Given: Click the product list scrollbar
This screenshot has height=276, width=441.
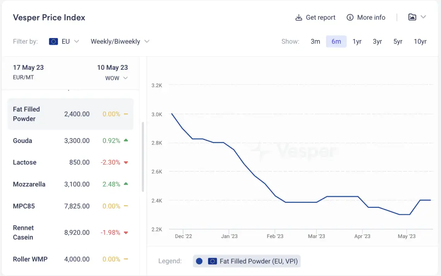Looking at the screenshot, I should point(143,157).
